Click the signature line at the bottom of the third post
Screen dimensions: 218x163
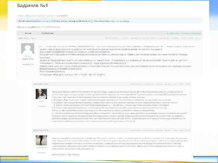[x=66, y=155]
